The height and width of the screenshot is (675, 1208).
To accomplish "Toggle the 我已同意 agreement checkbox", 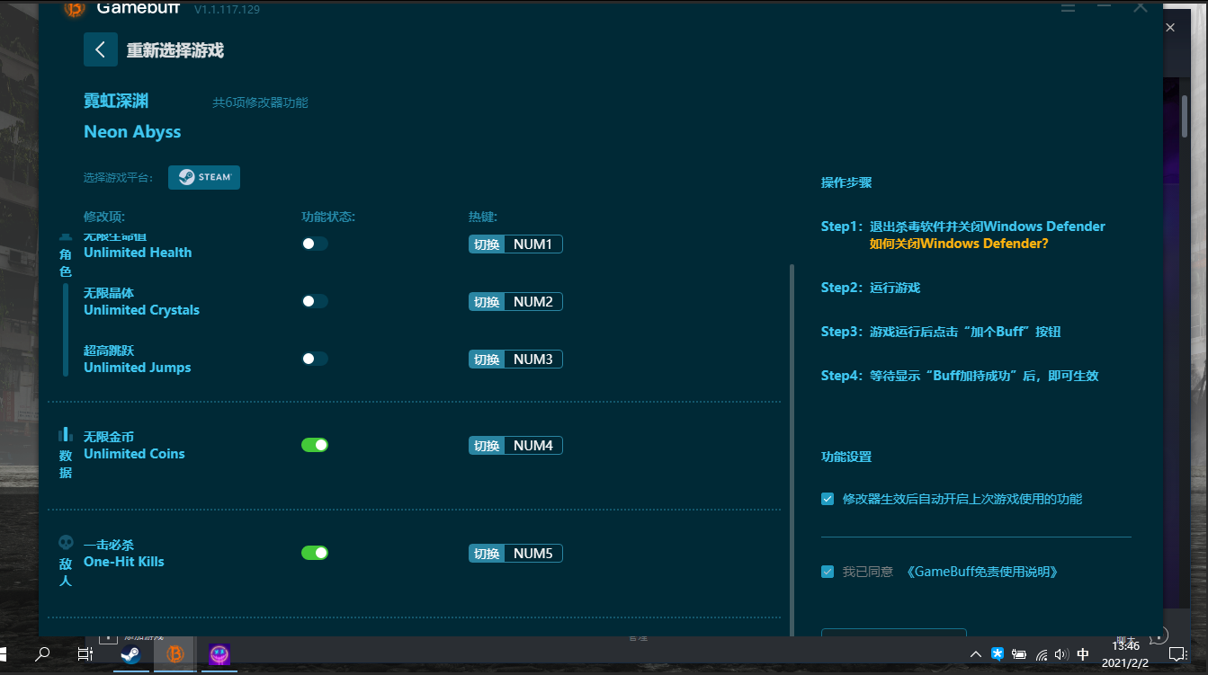I will click(828, 572).
